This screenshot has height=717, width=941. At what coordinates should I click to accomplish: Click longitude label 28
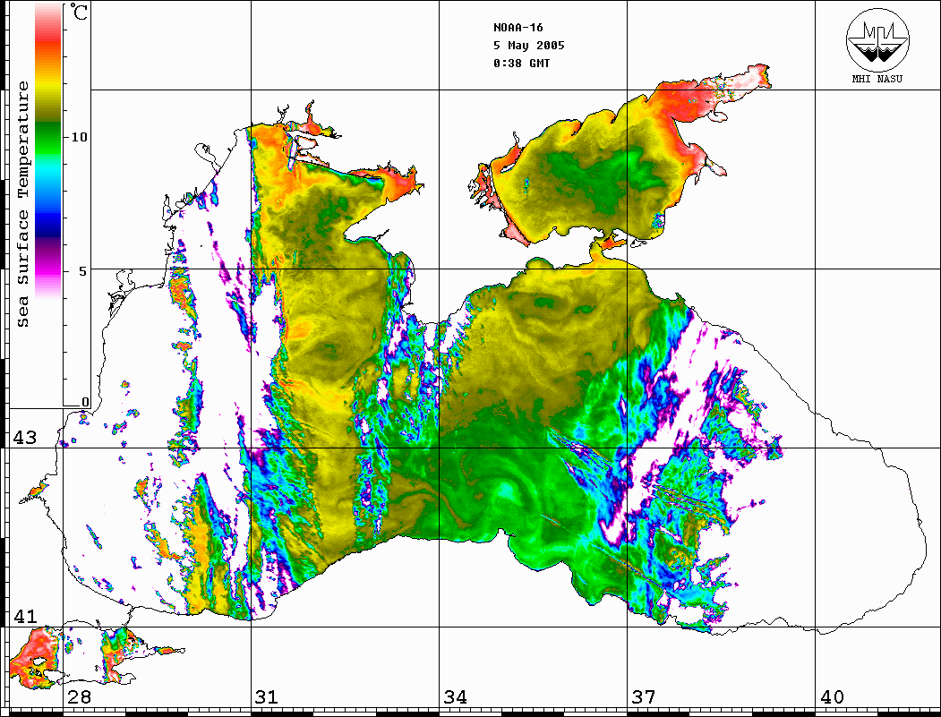[x=79, y=696]
